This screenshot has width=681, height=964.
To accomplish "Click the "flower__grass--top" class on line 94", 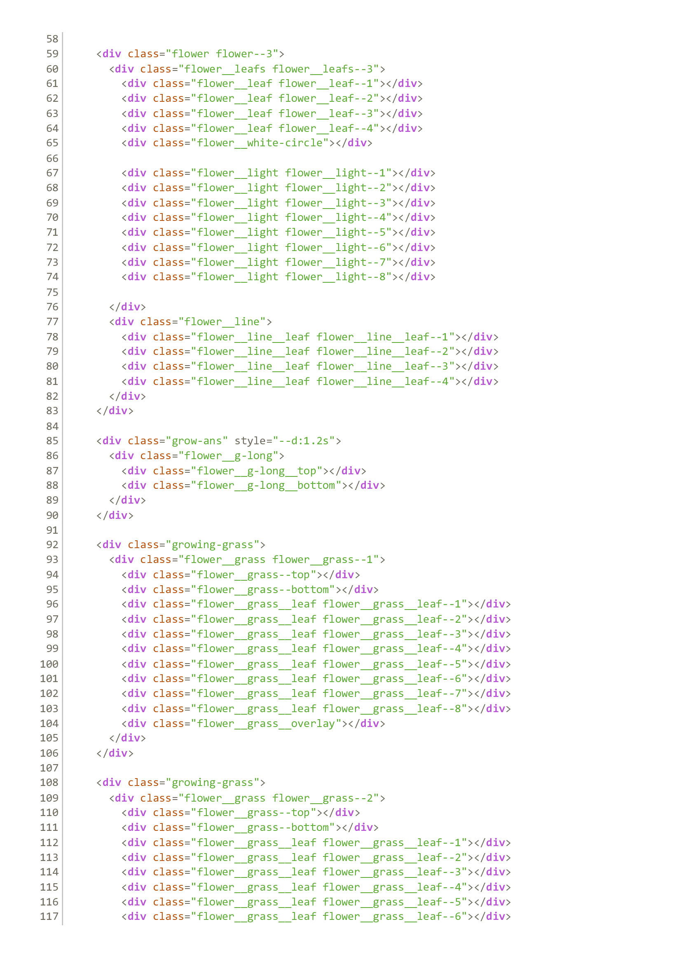I will click(x=255, y=575).
